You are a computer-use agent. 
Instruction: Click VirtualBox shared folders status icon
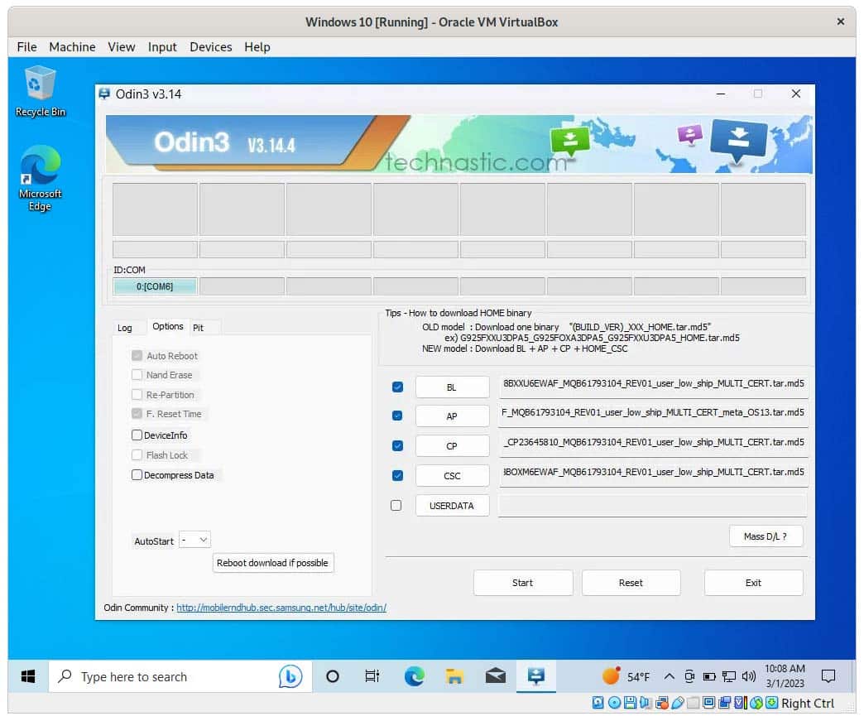(x=694, y=703)
